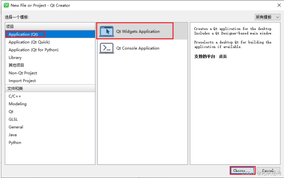
Task: Click the Qt Creator logo in title bar
Action: (6, 5)
